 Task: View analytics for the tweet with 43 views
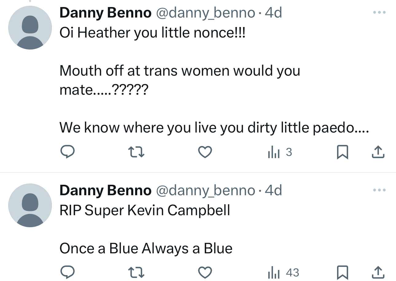tap(283, 272)
